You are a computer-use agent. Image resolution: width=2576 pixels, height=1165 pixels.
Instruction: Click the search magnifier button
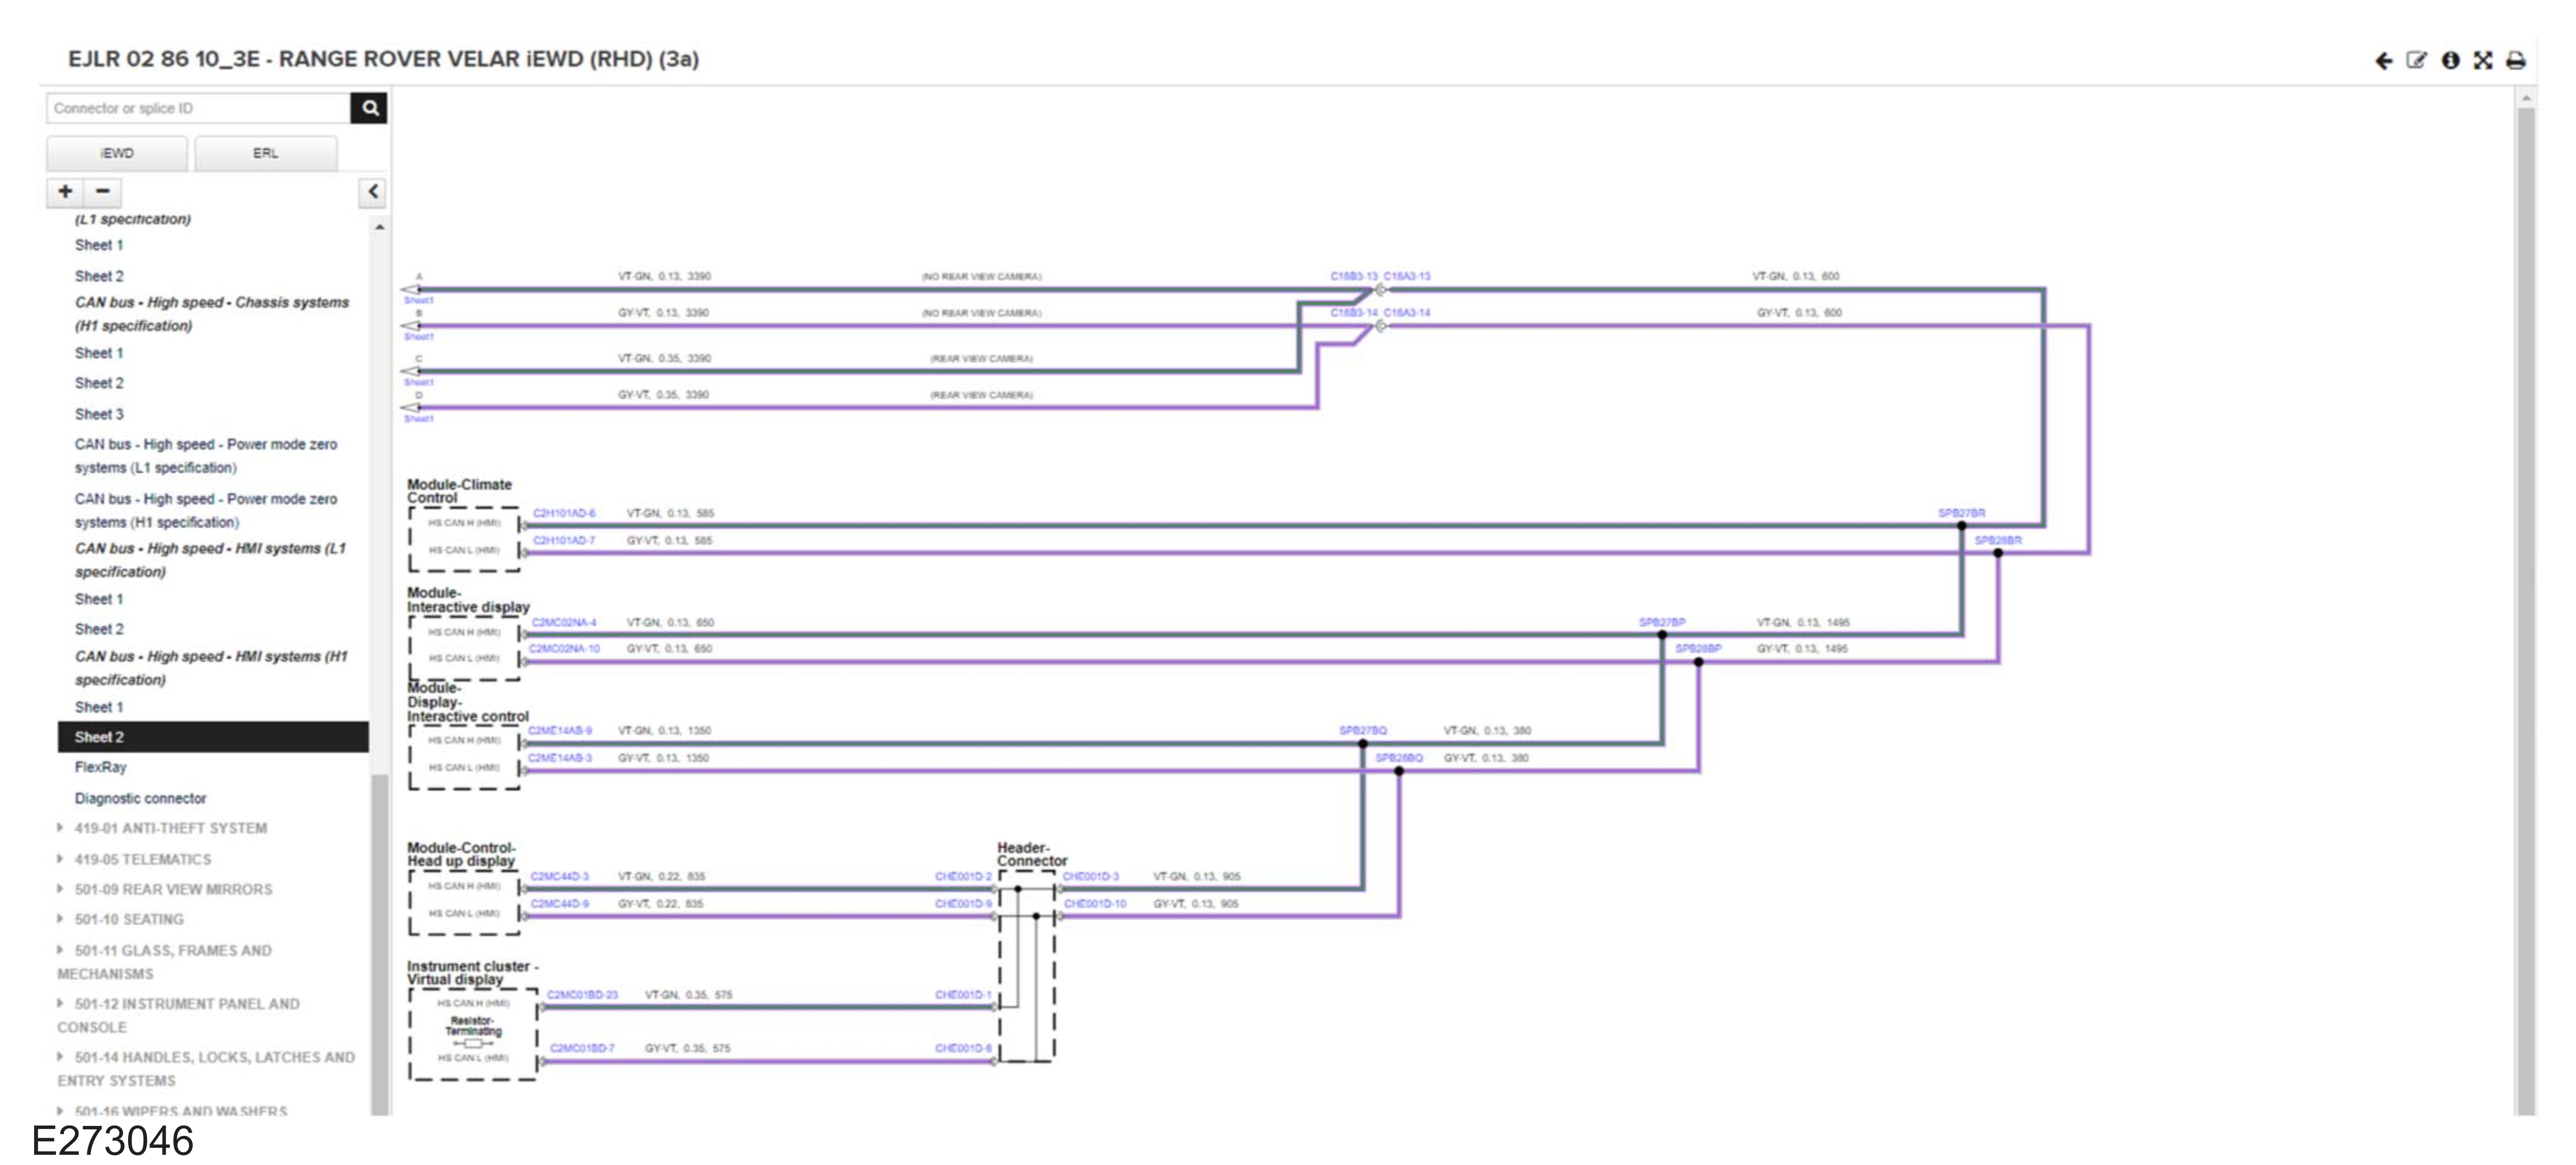coord(369,108)
